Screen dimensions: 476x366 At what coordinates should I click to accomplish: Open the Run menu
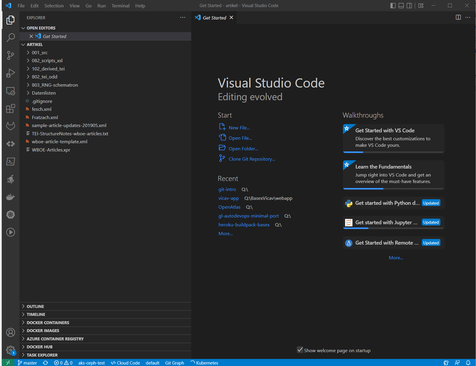[x=101, y=6]
